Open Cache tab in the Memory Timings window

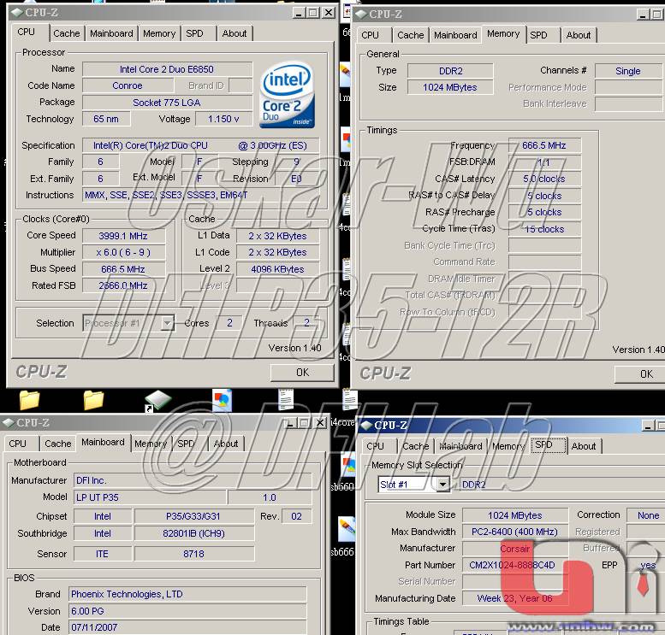point(411,35)
